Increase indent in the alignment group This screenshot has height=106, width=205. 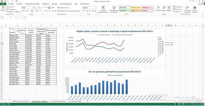click(55, 11)
